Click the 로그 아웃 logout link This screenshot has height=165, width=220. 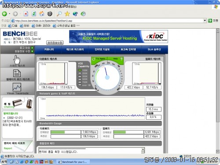[x=26, y=48]
